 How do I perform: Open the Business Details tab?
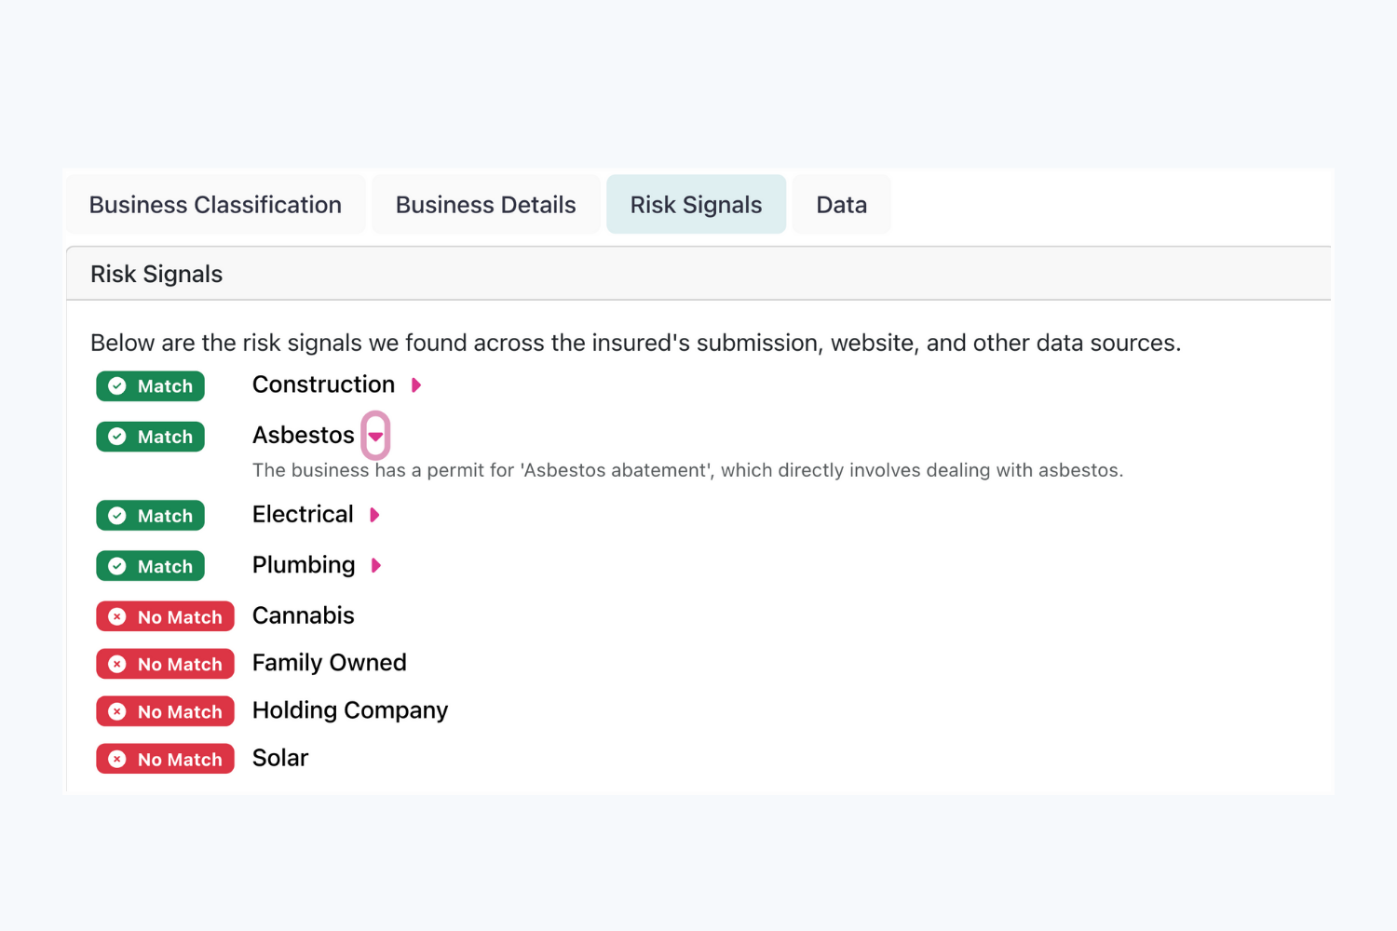(486, 205)
